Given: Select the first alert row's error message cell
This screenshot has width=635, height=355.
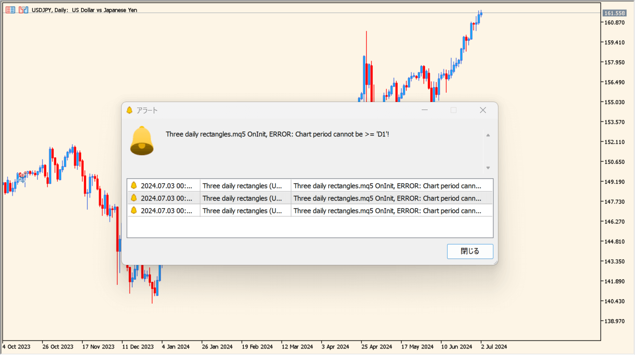Looking at the screenshot, I should pyautogui.click(x=387, y=186).
